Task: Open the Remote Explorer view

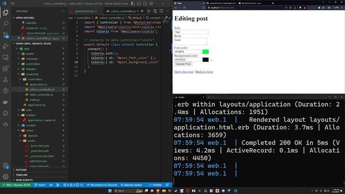Action: [5, 58]
